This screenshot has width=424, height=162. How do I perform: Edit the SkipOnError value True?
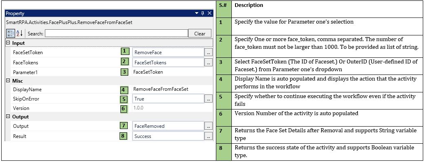pos(168,99)
